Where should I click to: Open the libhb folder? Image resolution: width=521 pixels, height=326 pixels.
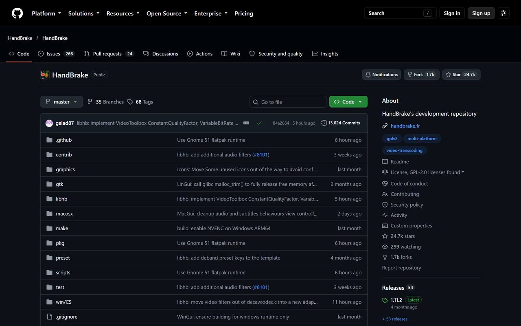pyautogui.click(x=61, y=199)
